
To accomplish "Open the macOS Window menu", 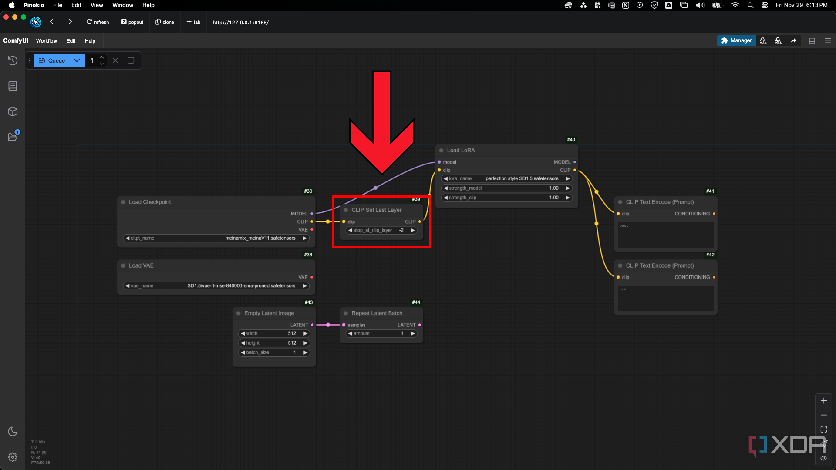I will pyautogui.click(x=123, y=5).
